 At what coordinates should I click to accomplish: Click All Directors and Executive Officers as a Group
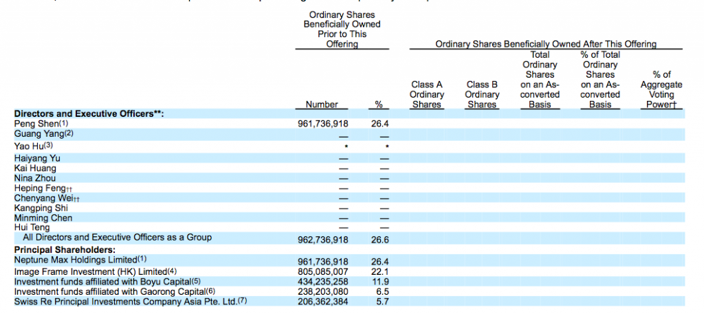[x=118, y=238]
